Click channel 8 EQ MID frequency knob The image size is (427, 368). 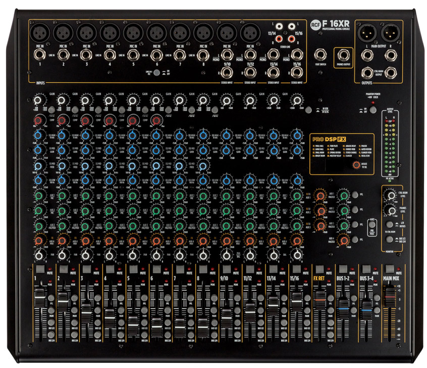(x=203, y=165)
